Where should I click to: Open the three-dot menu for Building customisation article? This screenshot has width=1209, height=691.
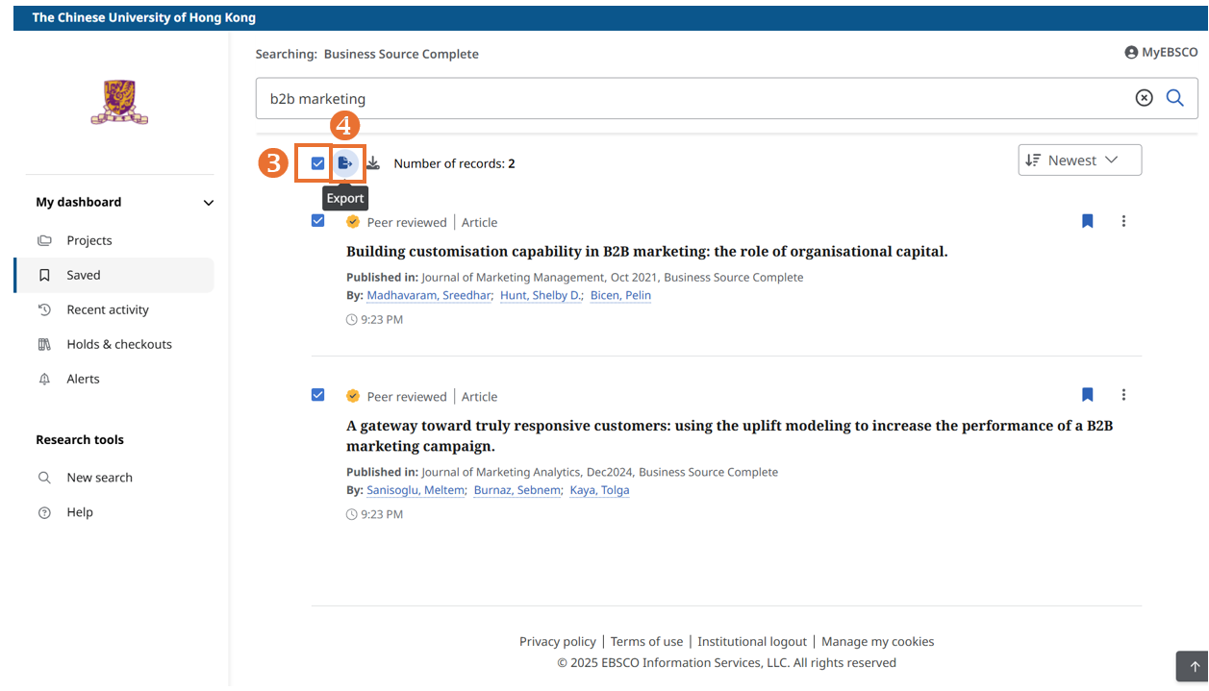pyautogui.click(x=1123, y=222)
